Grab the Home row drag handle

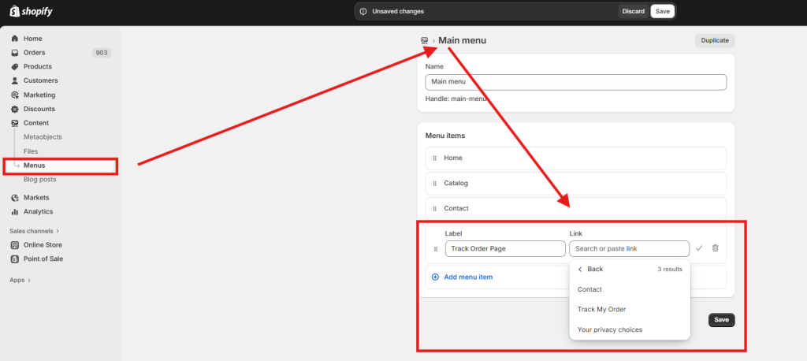434,158
